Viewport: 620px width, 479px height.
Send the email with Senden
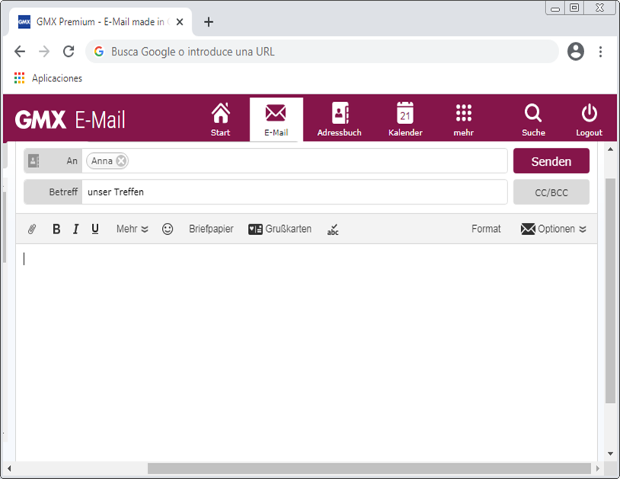pyautogui.click(x=552, y=161)
